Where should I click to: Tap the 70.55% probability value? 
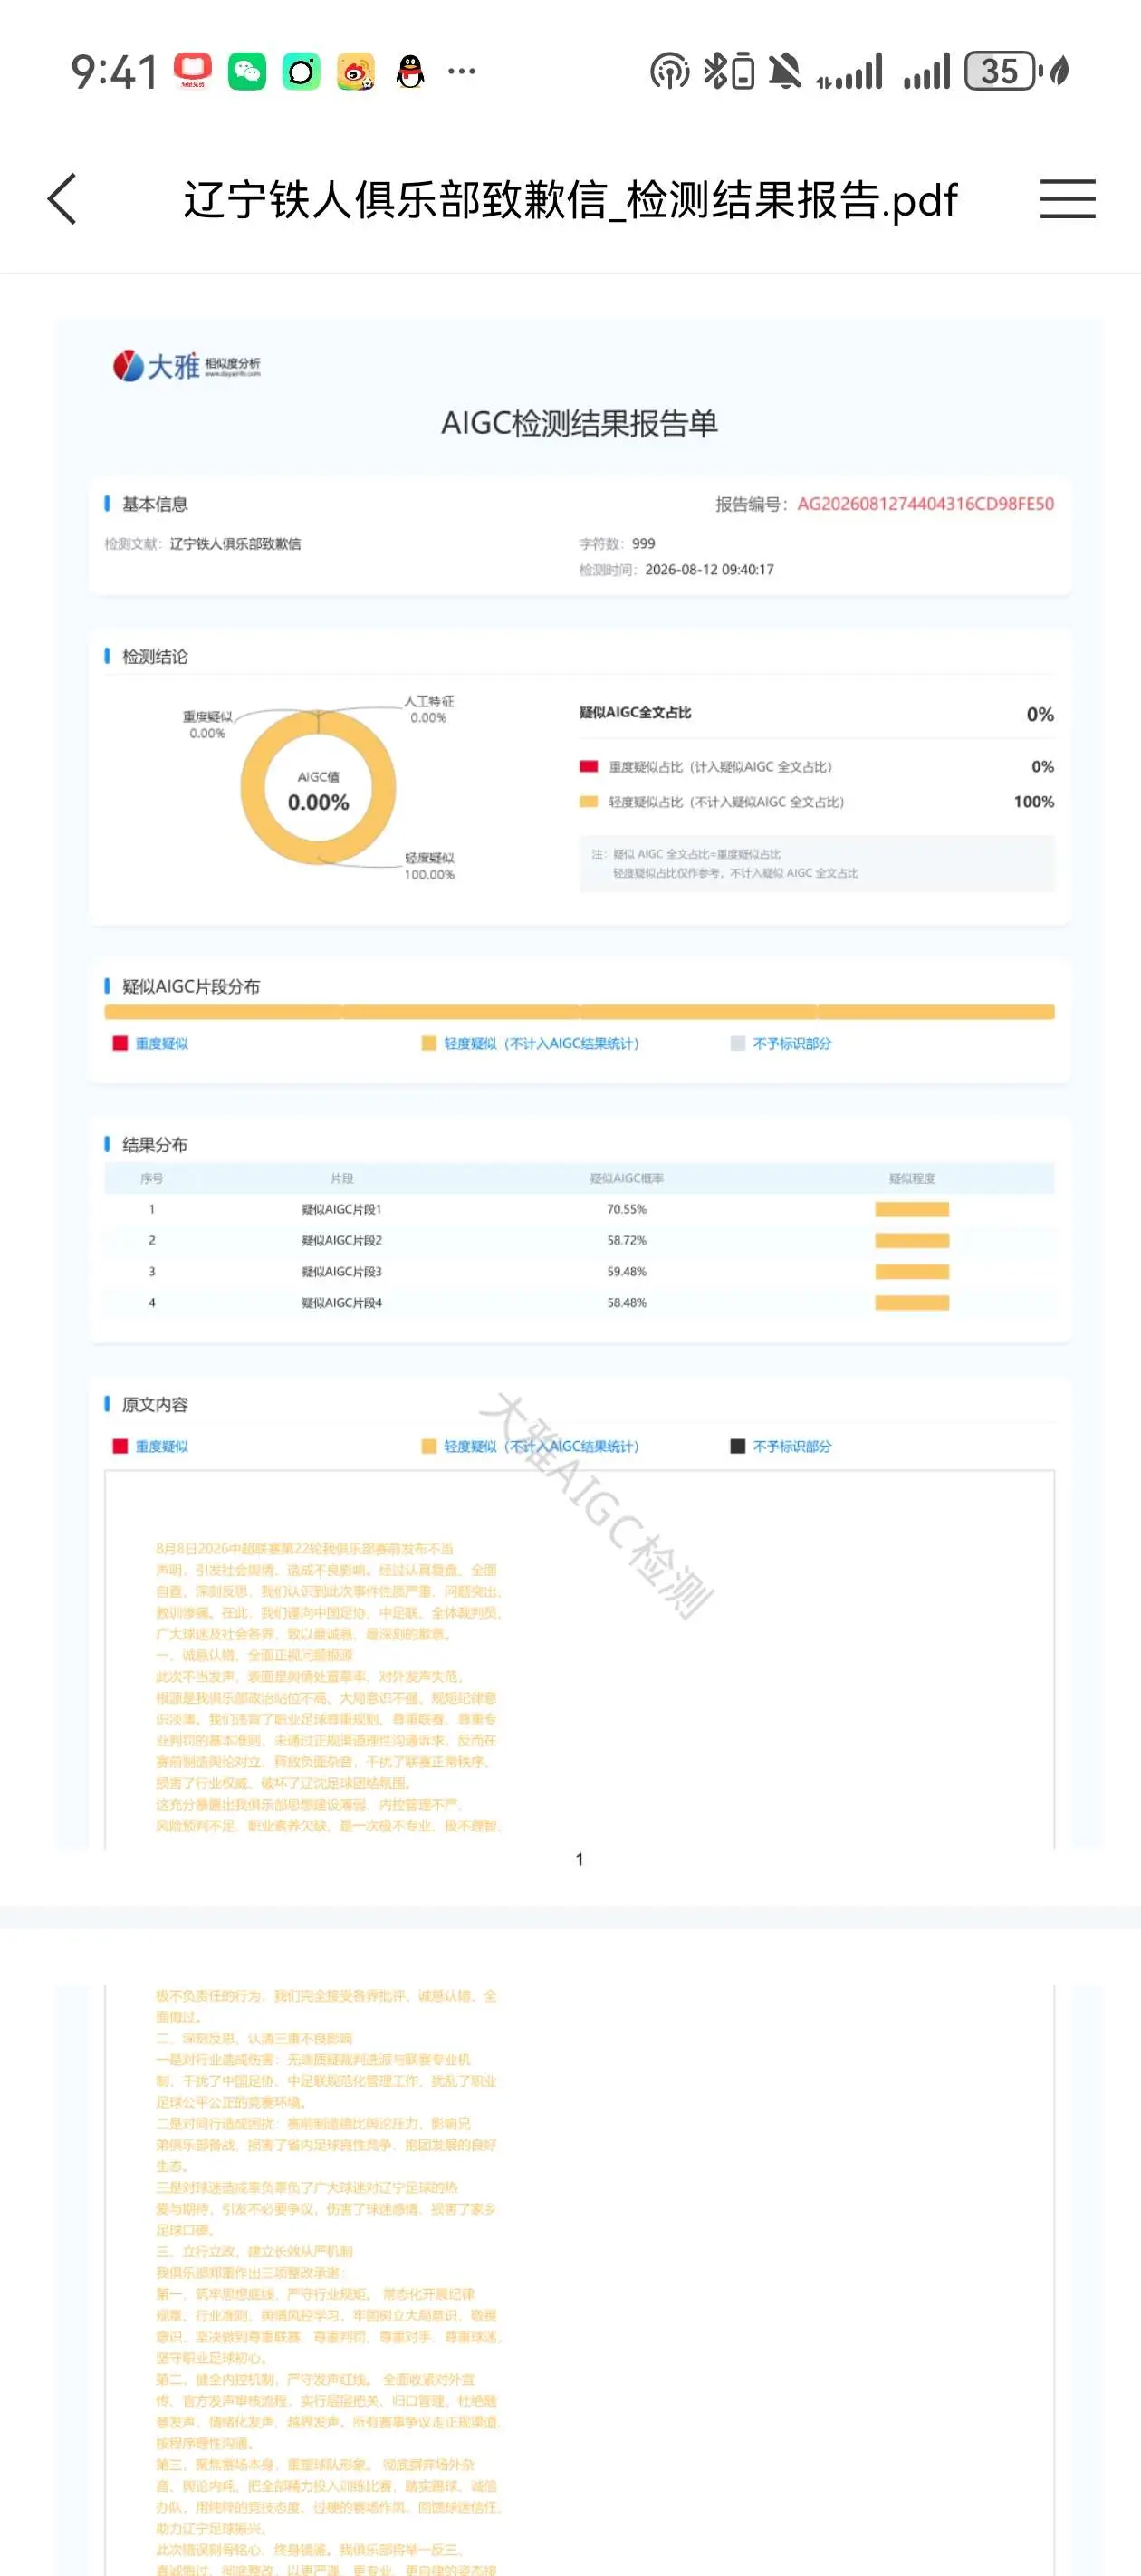point(626,1209)
